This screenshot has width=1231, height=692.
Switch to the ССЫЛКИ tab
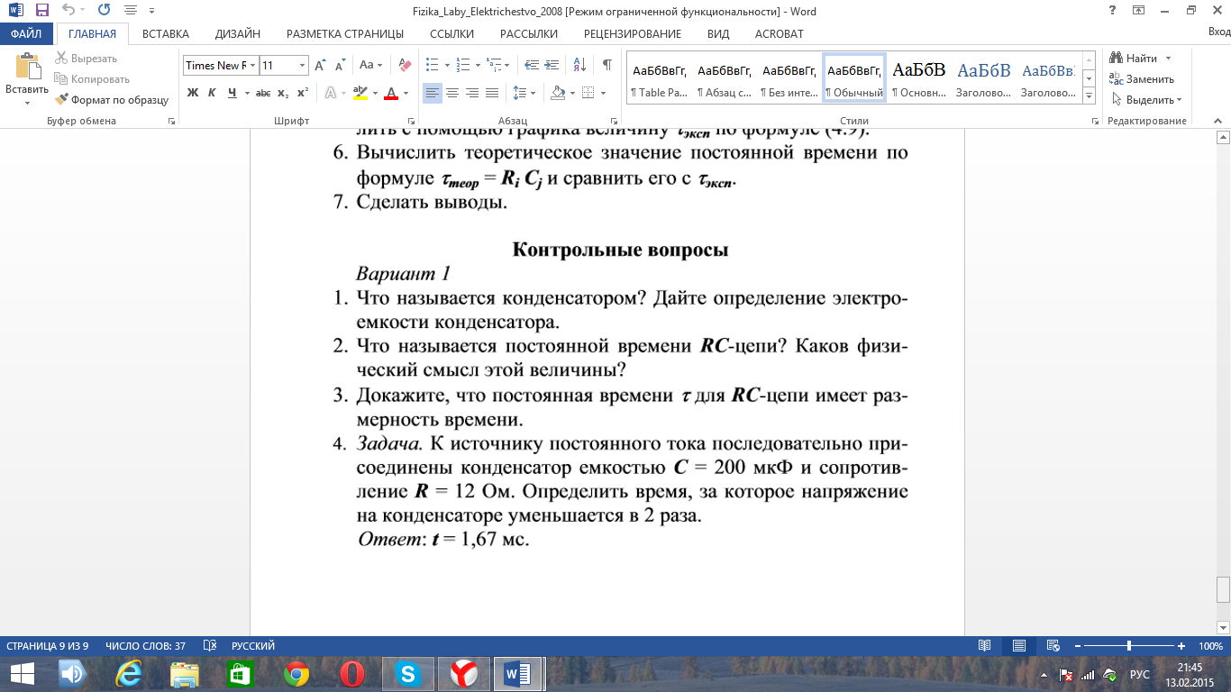click(451, 34)
